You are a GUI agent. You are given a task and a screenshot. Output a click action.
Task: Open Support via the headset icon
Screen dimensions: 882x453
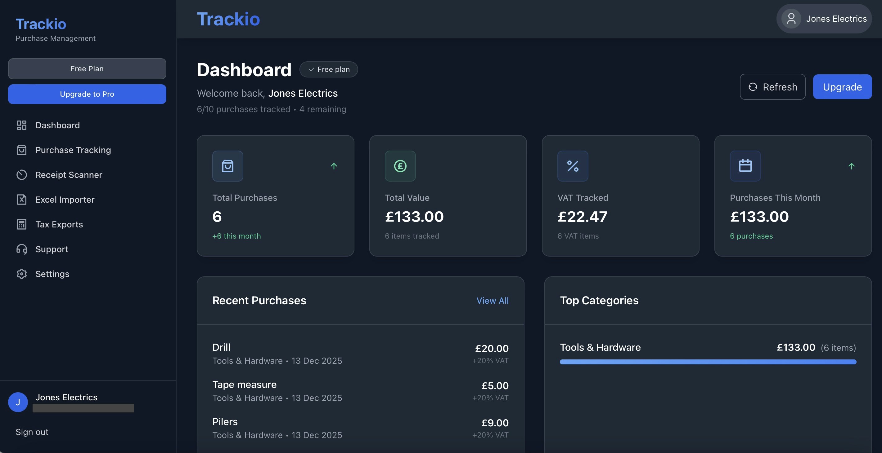[22, 249]
